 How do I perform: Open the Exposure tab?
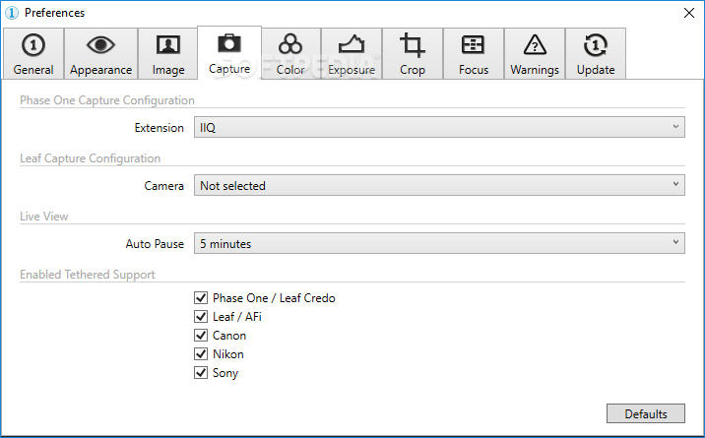pos(352,53)
